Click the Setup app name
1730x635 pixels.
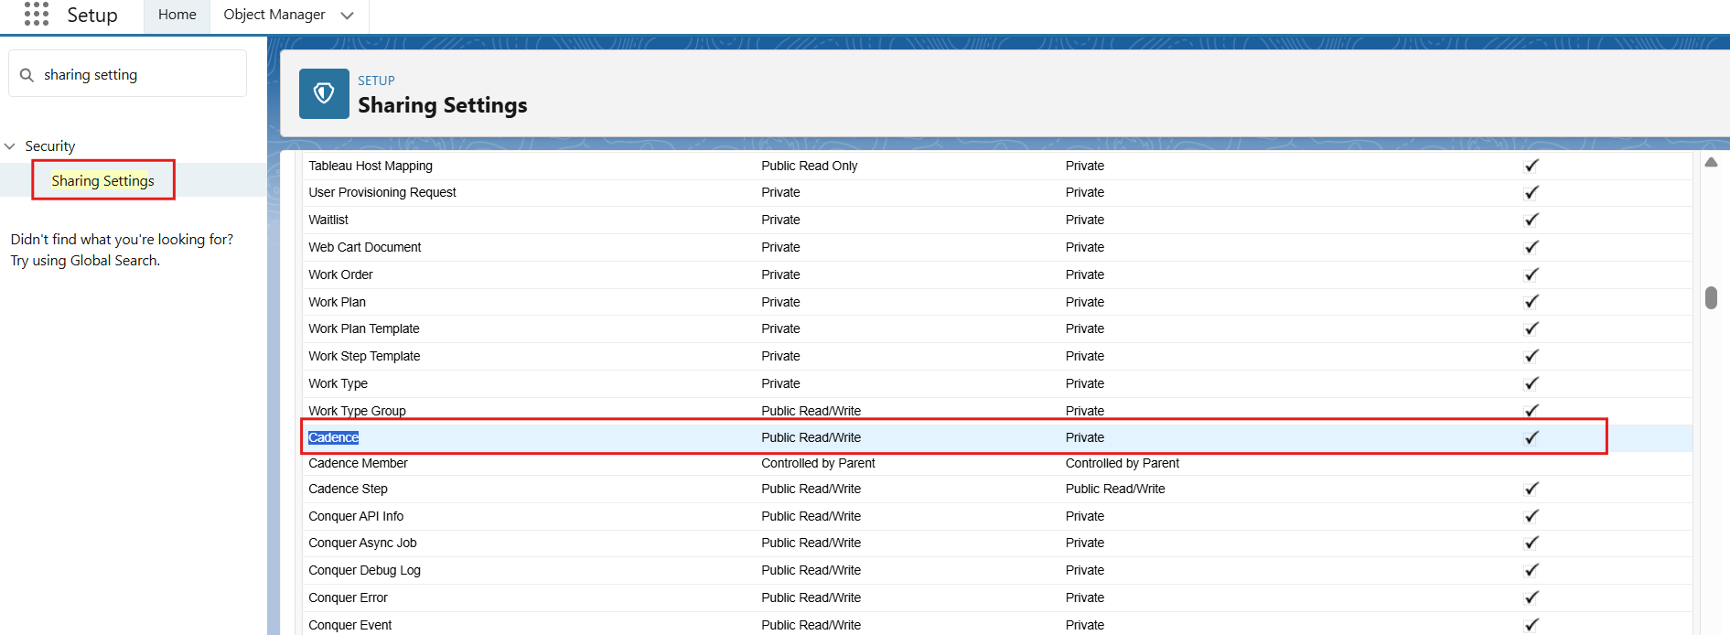pyautogui.click(x=92, y=15)
